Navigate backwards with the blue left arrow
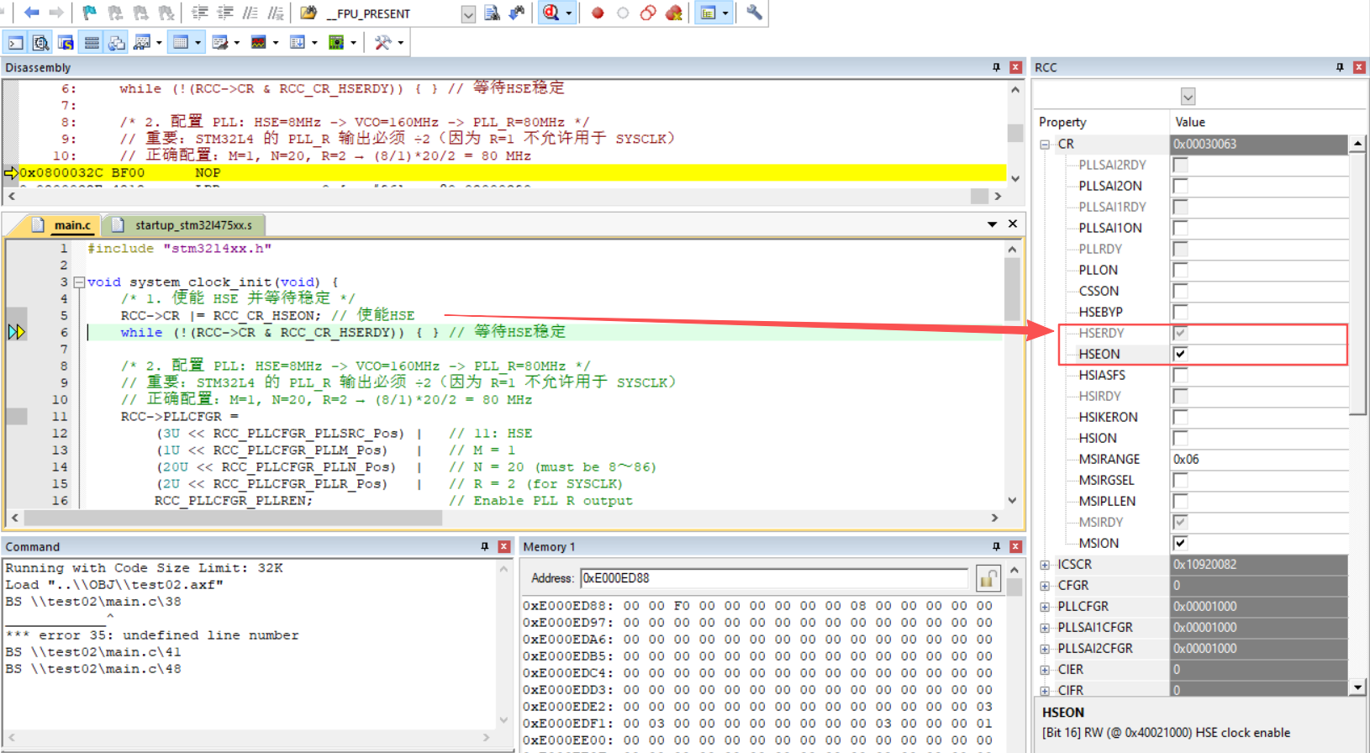Image resolution: width=1370 pixels, height=753 pixels. tap(32, 13)
